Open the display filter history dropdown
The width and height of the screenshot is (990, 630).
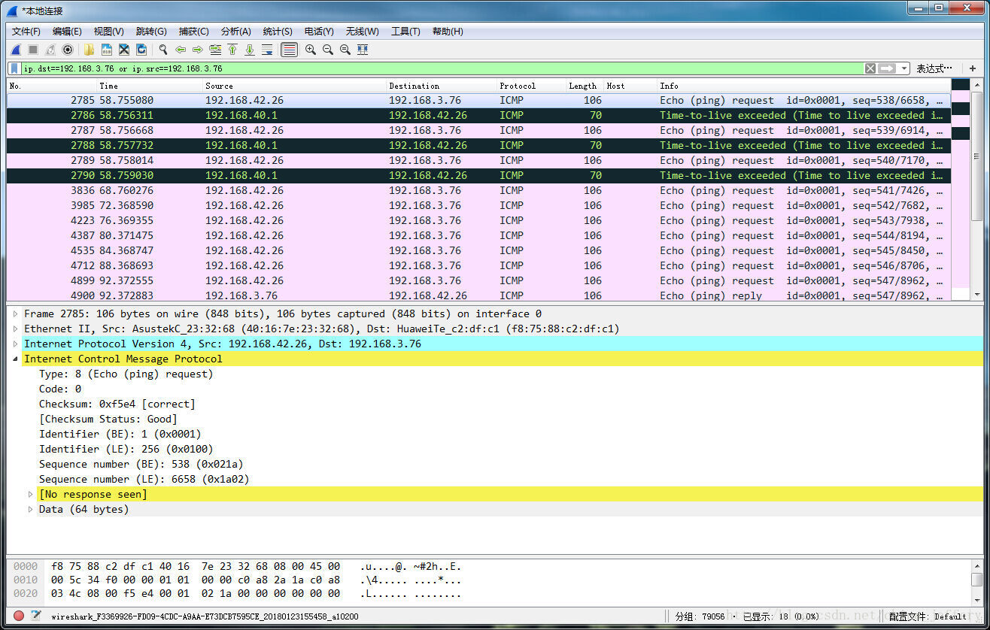coord(904,68)
